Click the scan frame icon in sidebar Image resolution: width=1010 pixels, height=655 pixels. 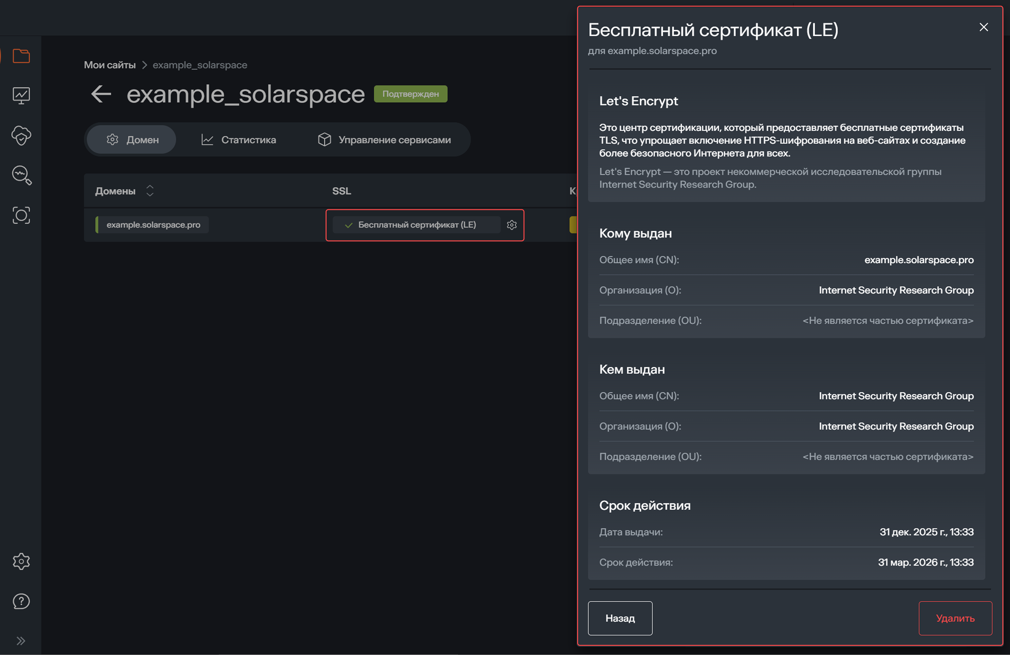21,215
